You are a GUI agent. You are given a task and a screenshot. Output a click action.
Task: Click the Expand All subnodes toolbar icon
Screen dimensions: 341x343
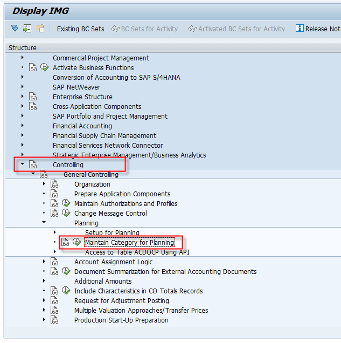(x=15, y=28)
